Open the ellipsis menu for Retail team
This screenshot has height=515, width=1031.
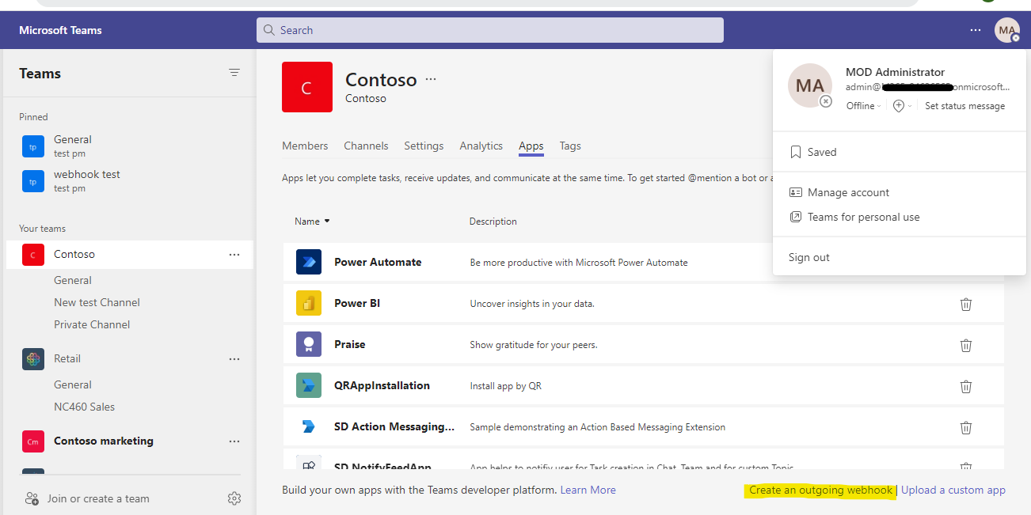pos(234,358)
